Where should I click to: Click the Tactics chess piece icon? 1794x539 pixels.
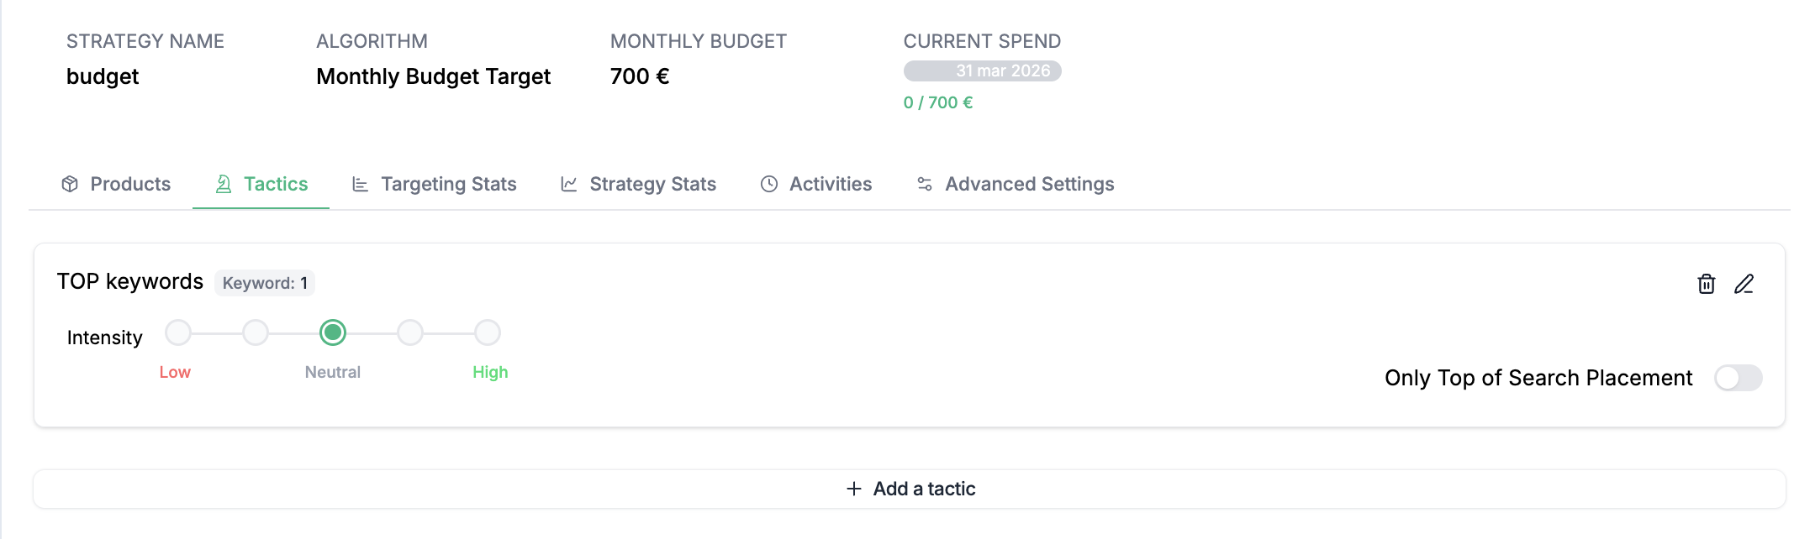tap(224, 184)
